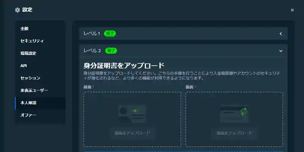Collapse レベル2 using its chevron
Viewport: 304px width, 152px height.
(281, 51)
